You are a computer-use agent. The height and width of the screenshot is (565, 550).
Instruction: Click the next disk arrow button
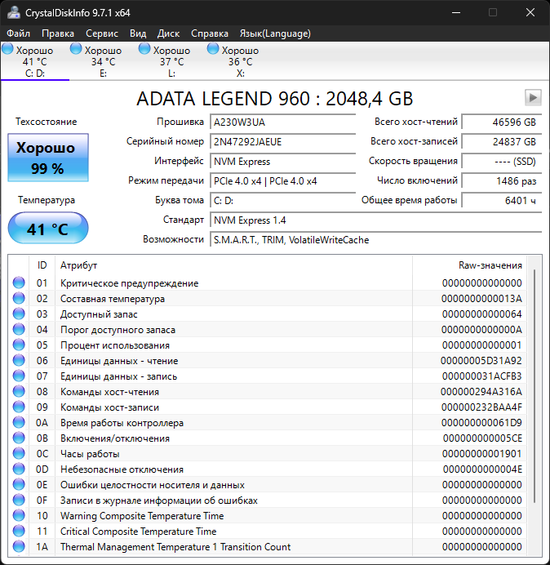[x=533, y=98]
